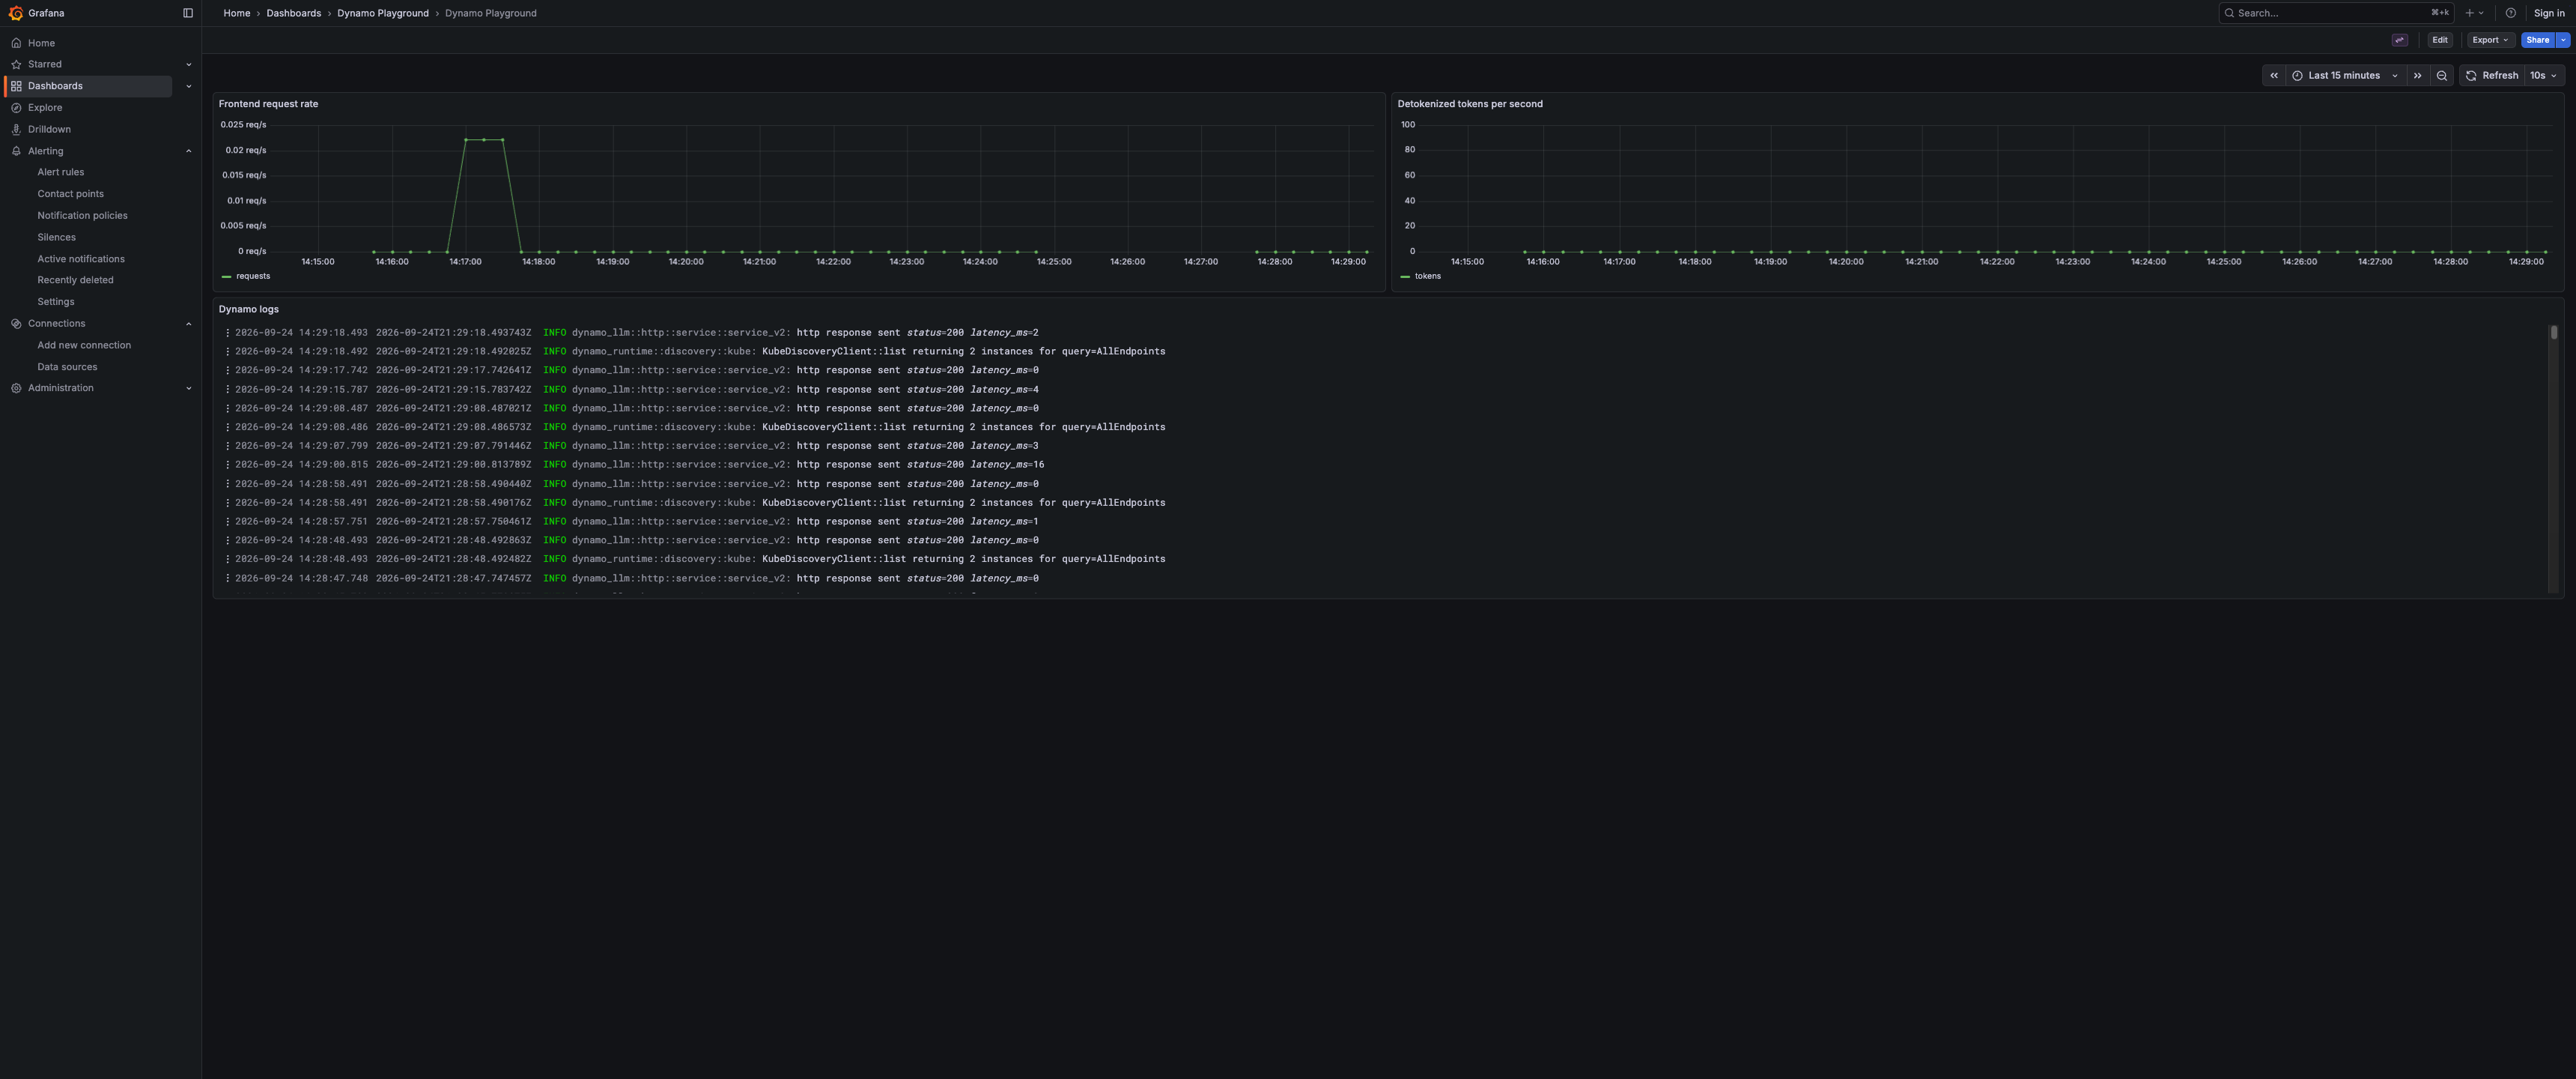The width and height of the screenshot is (2576, 1079).
Task: Open log menu for 14:29:17.742 row
Action: click(x=227, y=370)
